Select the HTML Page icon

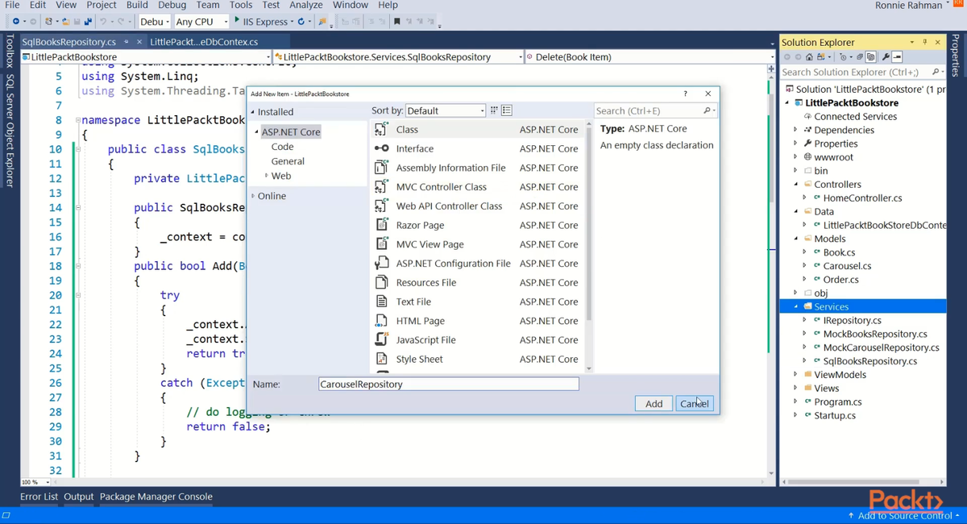(382, 320)
